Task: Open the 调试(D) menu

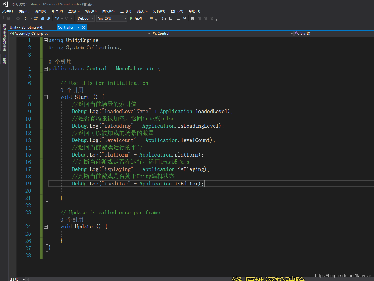Action: (x=91, y=11)
